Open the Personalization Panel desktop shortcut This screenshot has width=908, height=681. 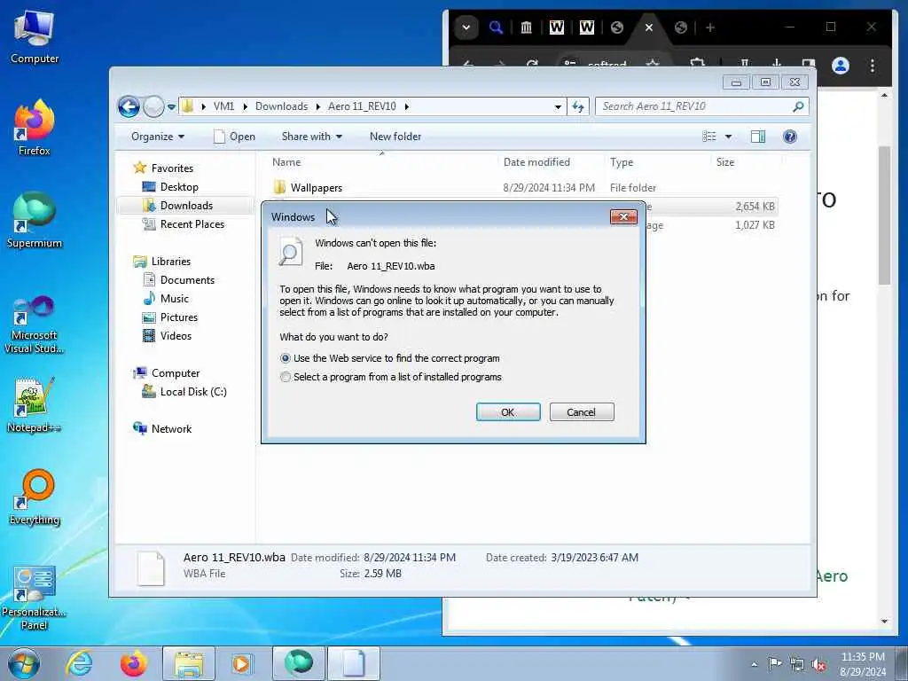35,598
